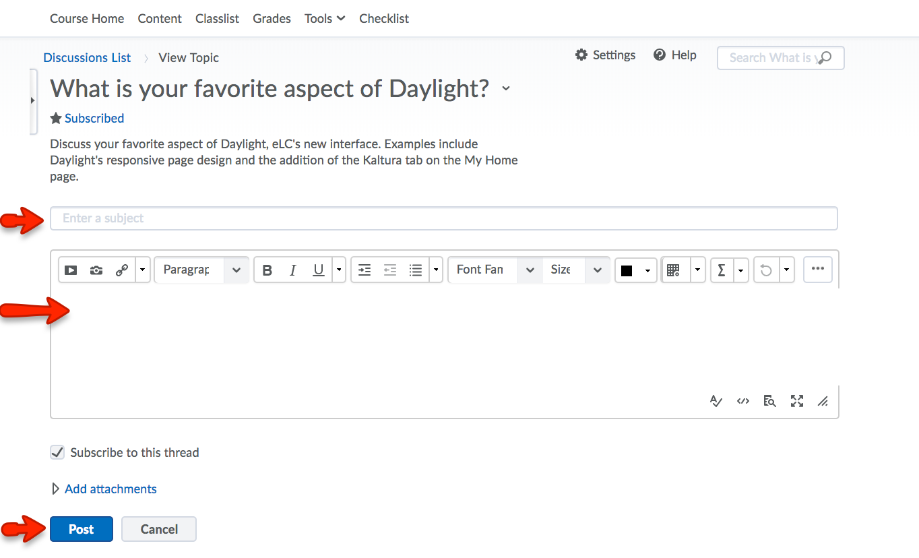Image resolution: width=919 pixels, height=558 pixels.
Task: Click View Topic breadcrumb text
Action: point(189,58)
